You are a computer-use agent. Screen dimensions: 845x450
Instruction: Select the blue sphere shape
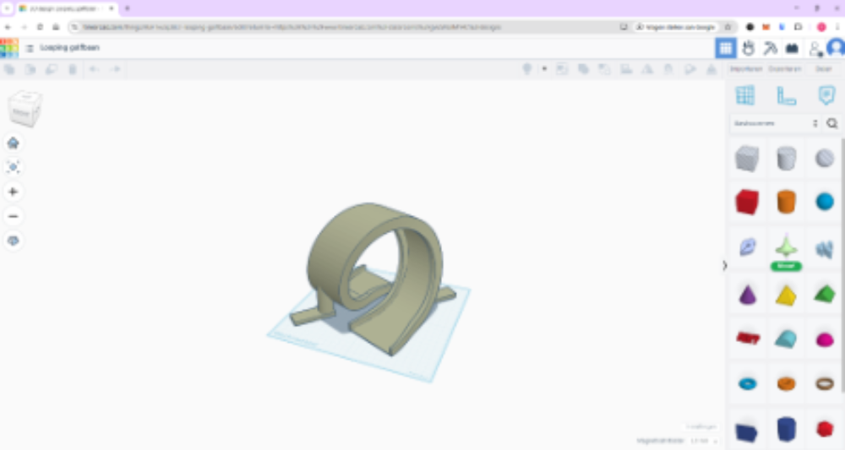pos(825,202)
